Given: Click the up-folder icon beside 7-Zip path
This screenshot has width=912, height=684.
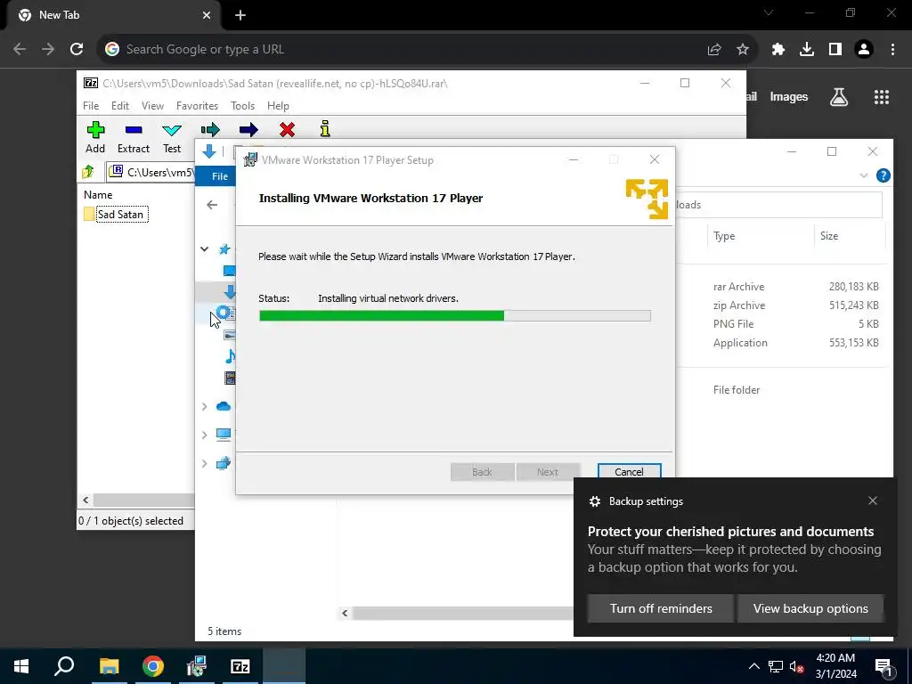Looking at the screenshot, I should [88, 172].
